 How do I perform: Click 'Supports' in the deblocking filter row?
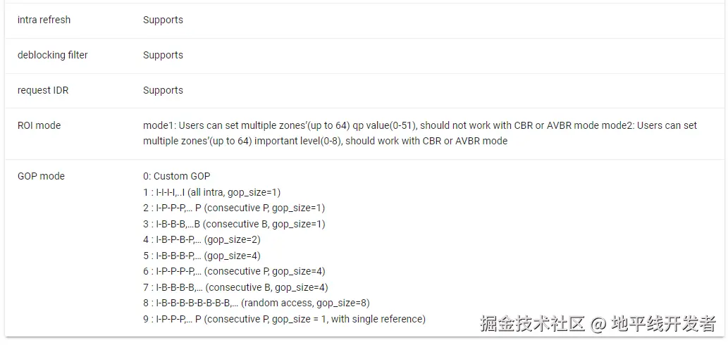coord(163,55)
